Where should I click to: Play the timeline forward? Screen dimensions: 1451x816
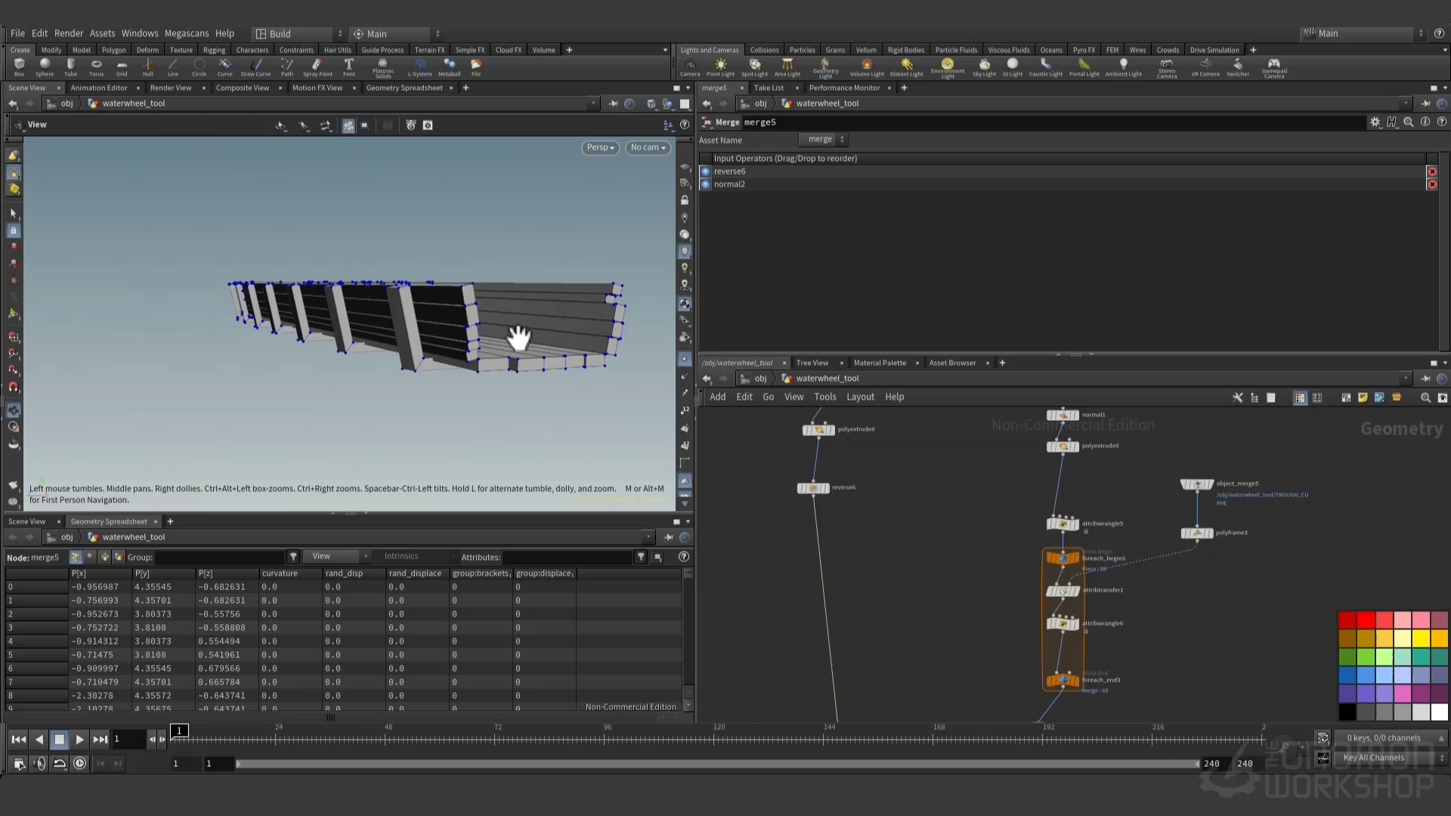[x=79, y=740]
